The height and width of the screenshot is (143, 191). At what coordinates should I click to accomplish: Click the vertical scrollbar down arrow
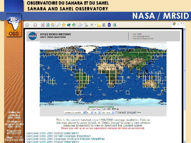coord(185,142)
